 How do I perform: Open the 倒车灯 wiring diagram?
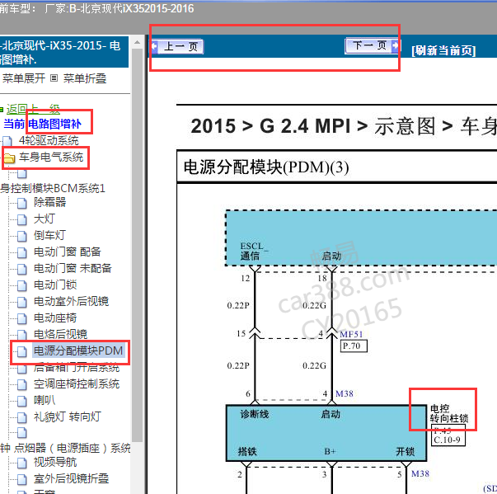click(x=49, y=235)
